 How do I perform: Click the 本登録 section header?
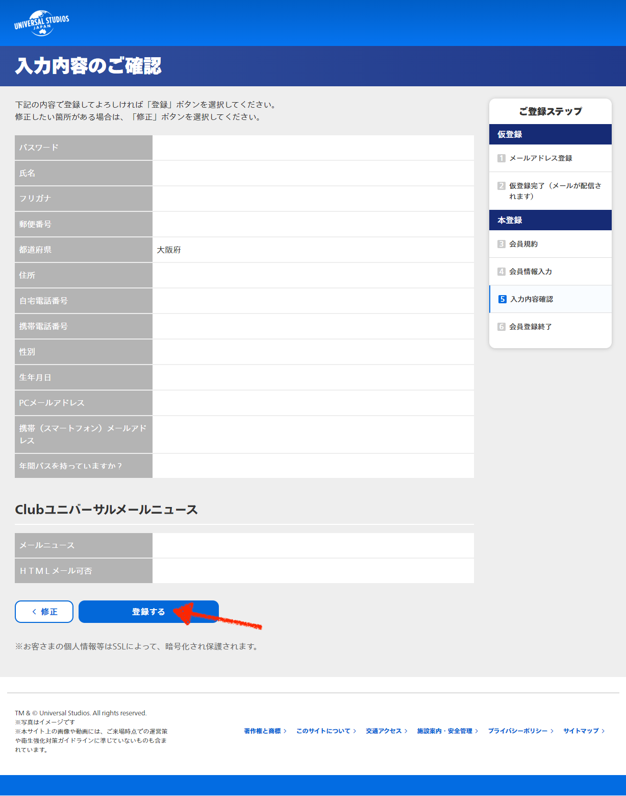tap(550, 220)
